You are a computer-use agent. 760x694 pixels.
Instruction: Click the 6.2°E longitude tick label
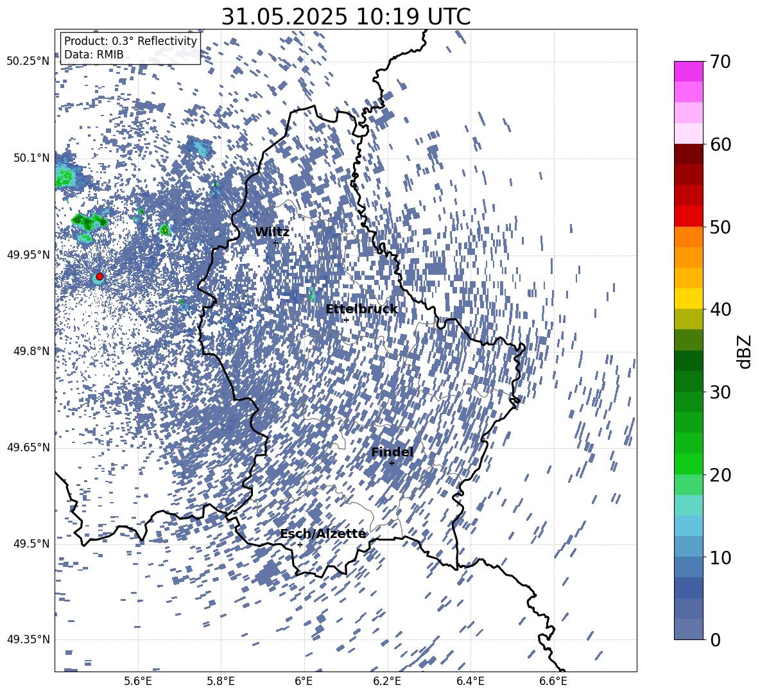tap(387, 681)
